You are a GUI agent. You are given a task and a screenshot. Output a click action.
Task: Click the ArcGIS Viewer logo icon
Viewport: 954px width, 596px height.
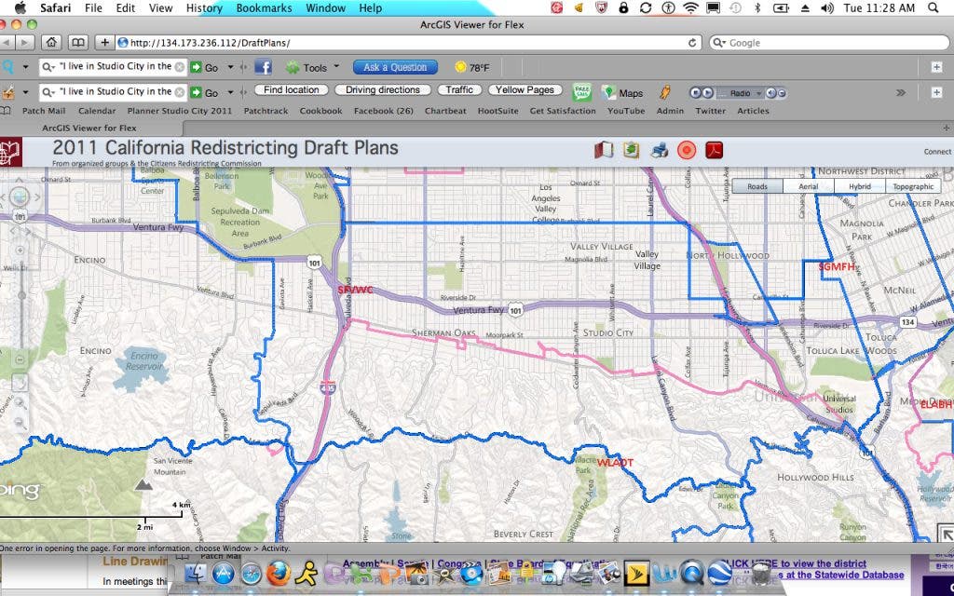[x=10, y=152]
